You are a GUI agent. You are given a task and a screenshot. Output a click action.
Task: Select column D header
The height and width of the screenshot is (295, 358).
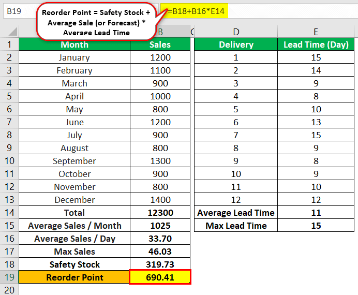point(236,32)
